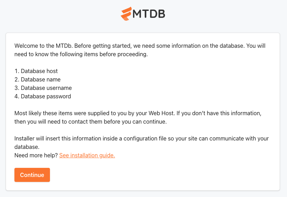Image resolution: width=287 pixels, height=197 pixels.
Task: Open the See installation guide link
Action: 87,155
